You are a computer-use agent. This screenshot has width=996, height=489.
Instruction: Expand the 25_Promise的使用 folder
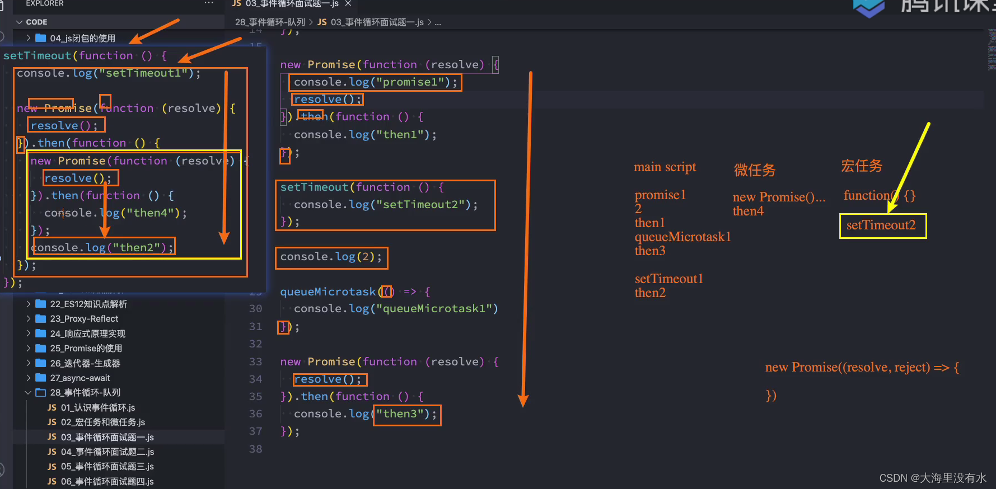(29, 348)
